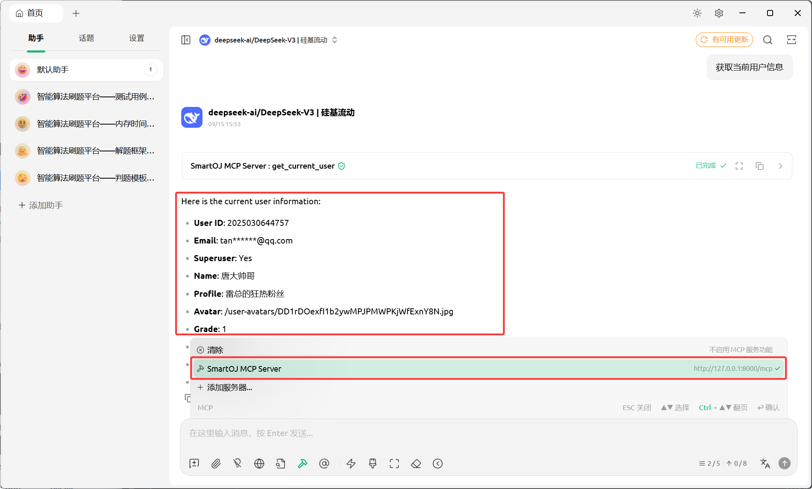
Task: Enable web search via the globe icon
Action: (x=259, y=463)
